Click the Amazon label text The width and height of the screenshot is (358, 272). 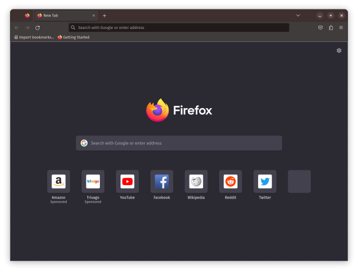[58, 197]
